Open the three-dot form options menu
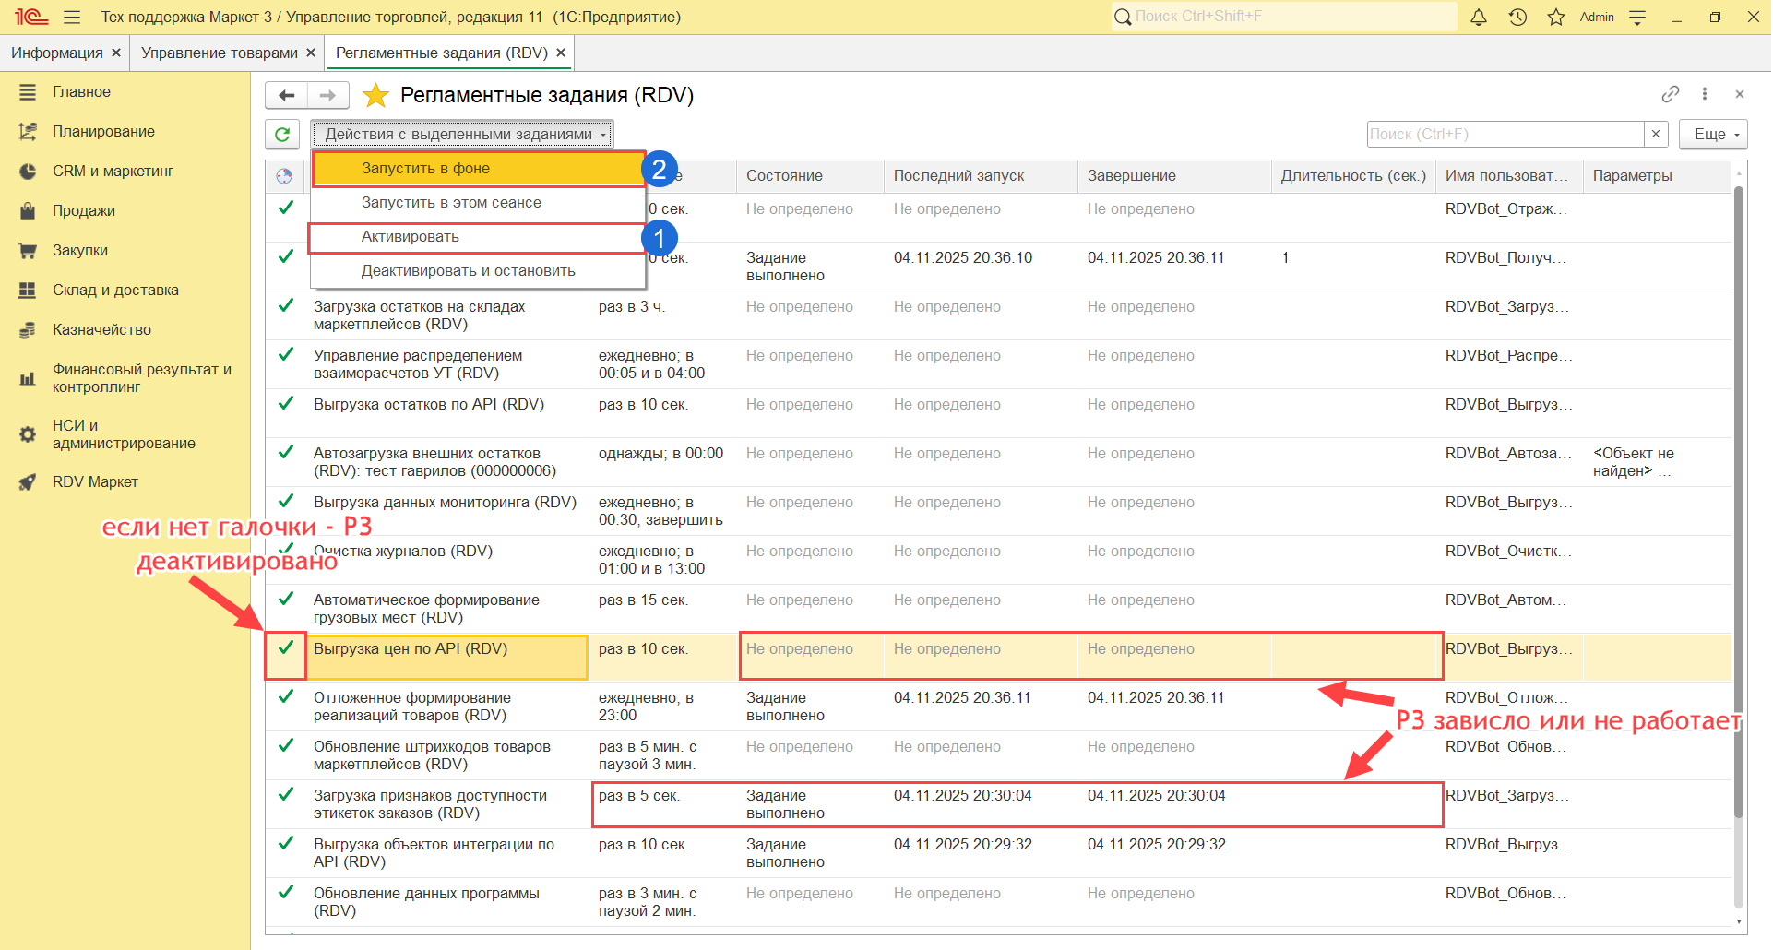Image resolution: width=1773 pixels, height=950 pixels. [1704, 94]
